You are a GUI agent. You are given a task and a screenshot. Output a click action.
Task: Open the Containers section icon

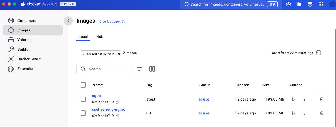[11, 21]
